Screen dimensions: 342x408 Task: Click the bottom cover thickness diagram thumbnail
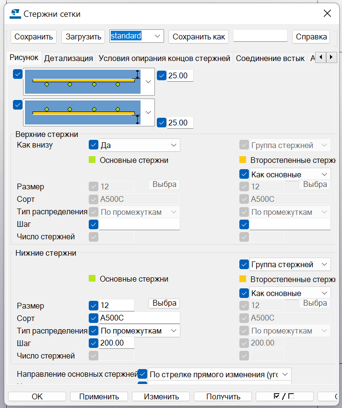(82, 112)
